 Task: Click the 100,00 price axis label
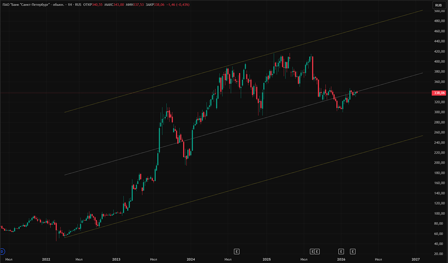point(439,214)
